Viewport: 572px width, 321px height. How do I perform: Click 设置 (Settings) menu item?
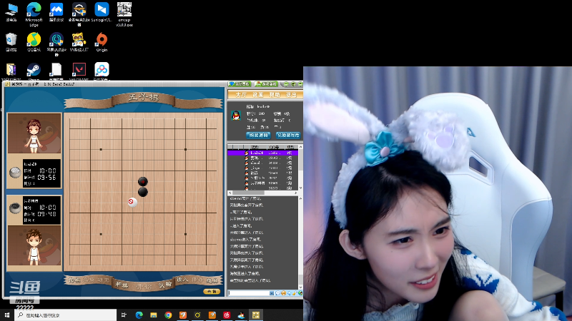click(257, 95)
